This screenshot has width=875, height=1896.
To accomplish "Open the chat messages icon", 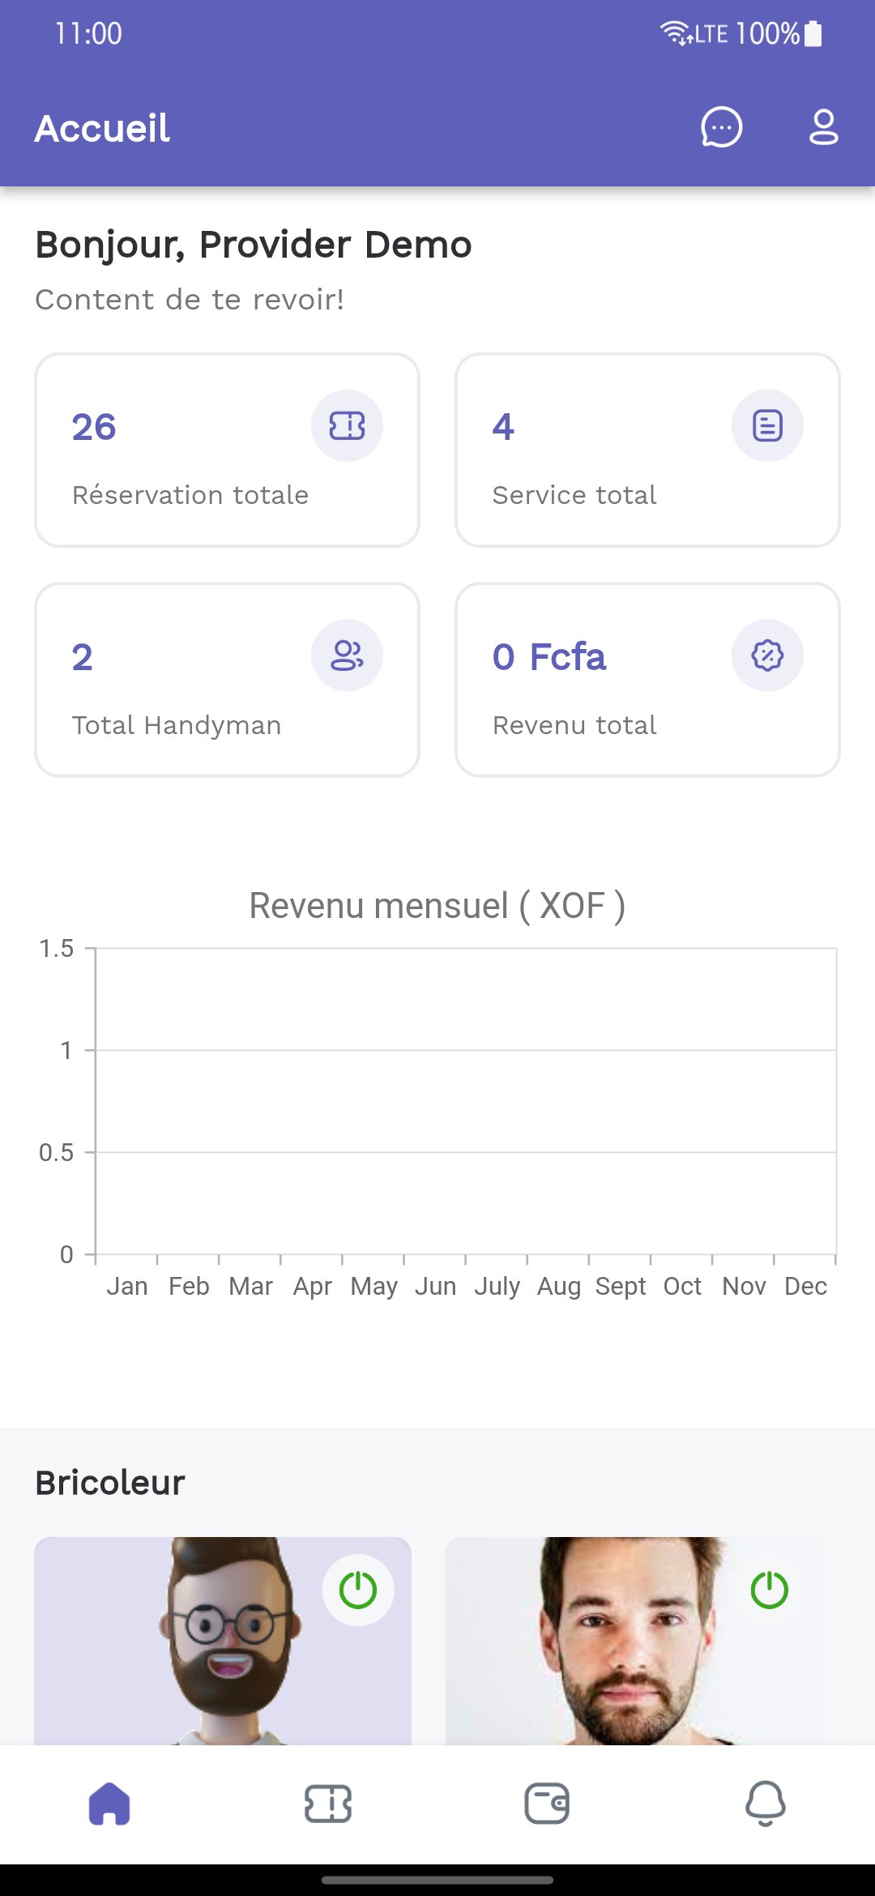I will click(721, 127).
